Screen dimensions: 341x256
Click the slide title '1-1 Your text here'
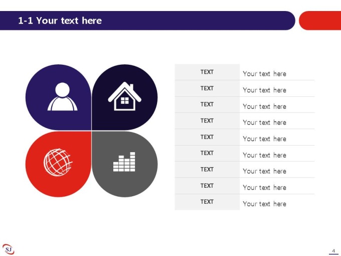pos(60,21)
